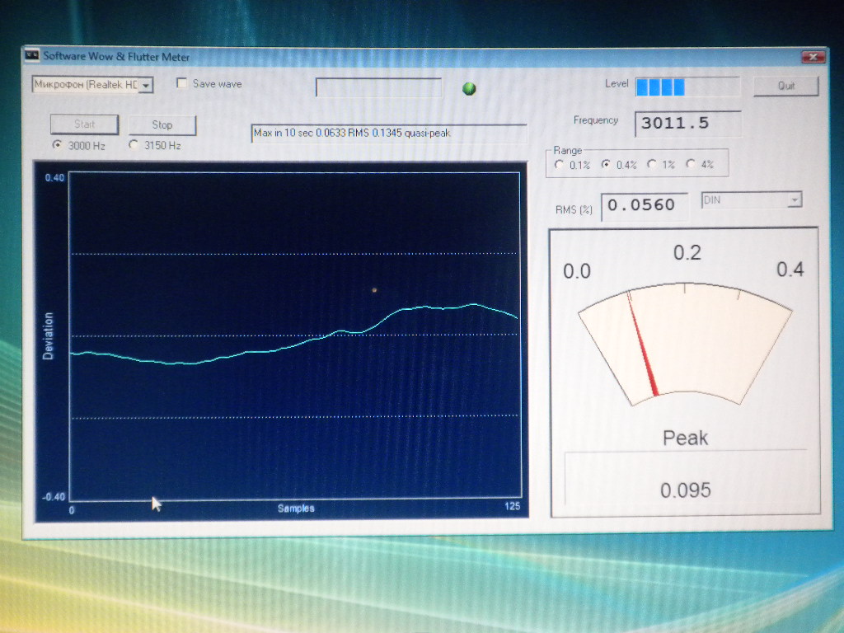Enable the Save wave checkbox
This screenshot has height=633, width=844.
click(x=182, y=84)
